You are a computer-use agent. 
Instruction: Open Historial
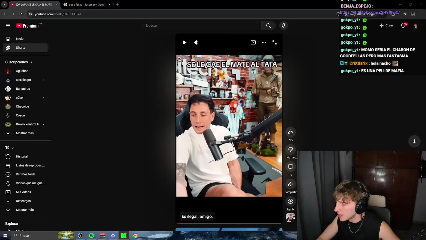(x=25, y=157)
